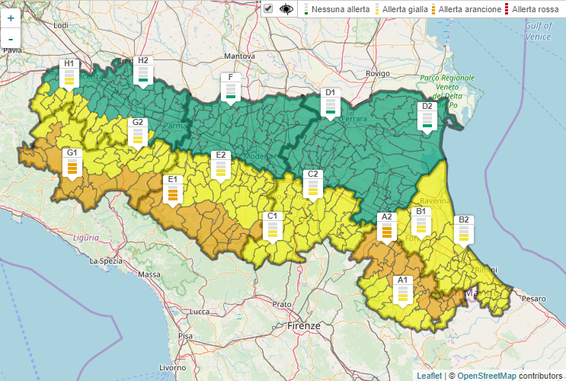
Task: Select the F zone alert marker
Action: pyautogui.click(x=231, y=87)
